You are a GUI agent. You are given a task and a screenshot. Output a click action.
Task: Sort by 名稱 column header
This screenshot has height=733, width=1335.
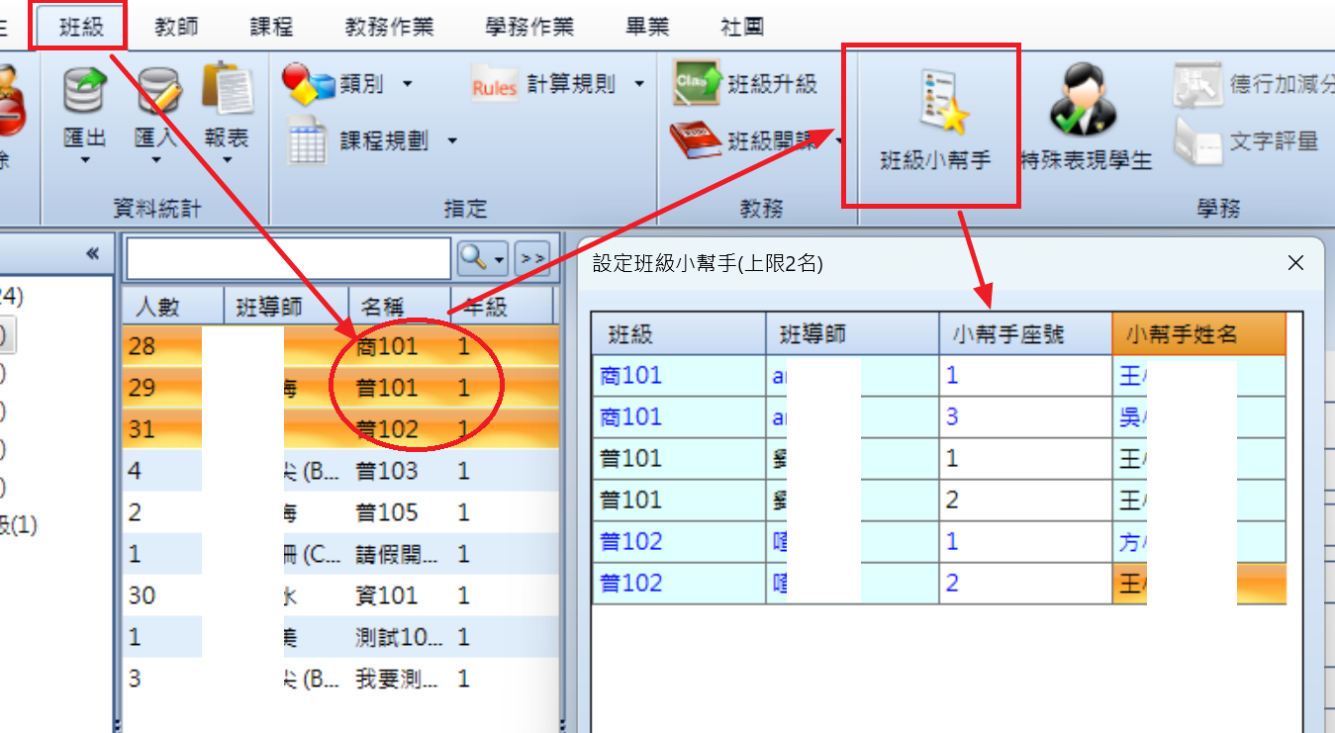coord(400,307)
